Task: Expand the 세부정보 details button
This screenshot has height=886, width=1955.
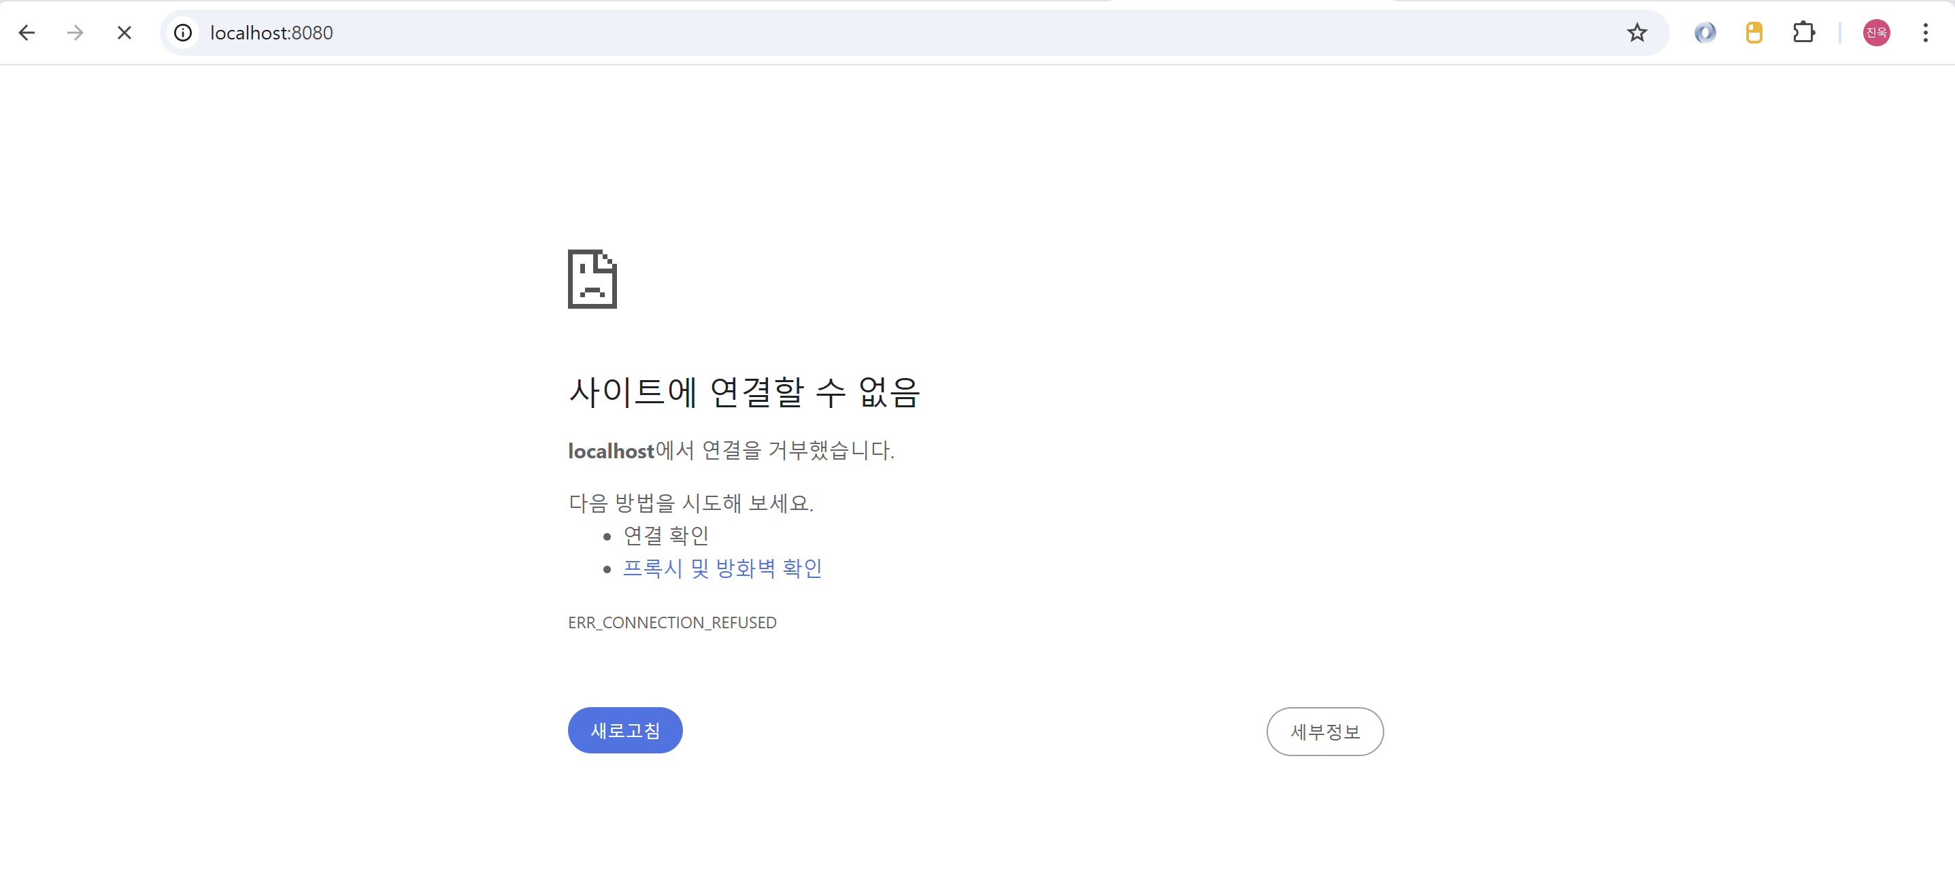Action: (1324, 731)
